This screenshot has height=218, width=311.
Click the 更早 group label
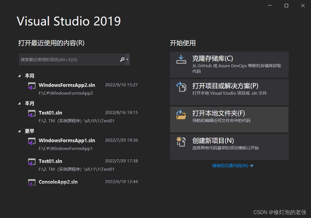coord(29,131)
